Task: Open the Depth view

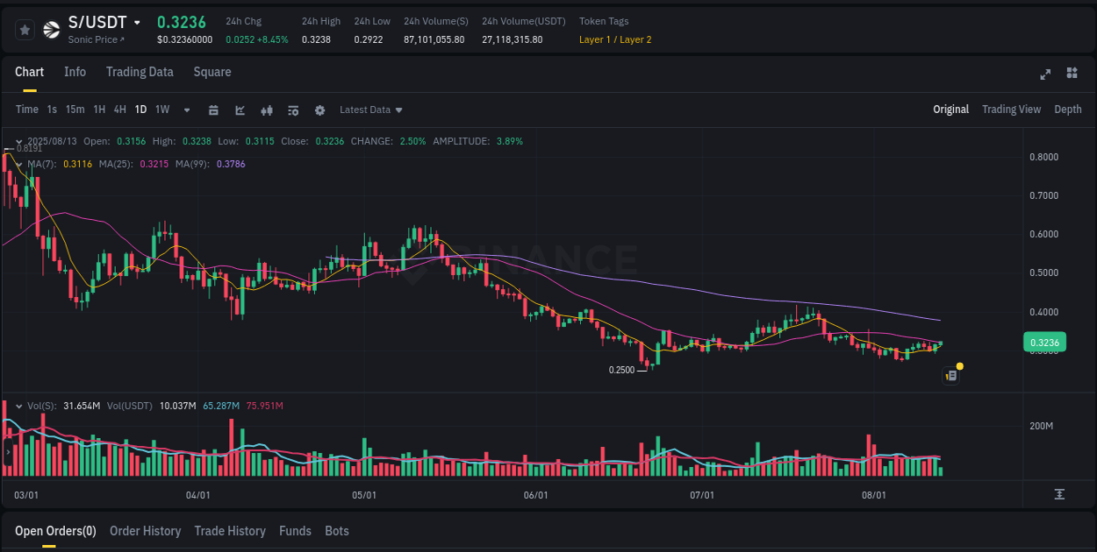Action: click(1067, 110)
